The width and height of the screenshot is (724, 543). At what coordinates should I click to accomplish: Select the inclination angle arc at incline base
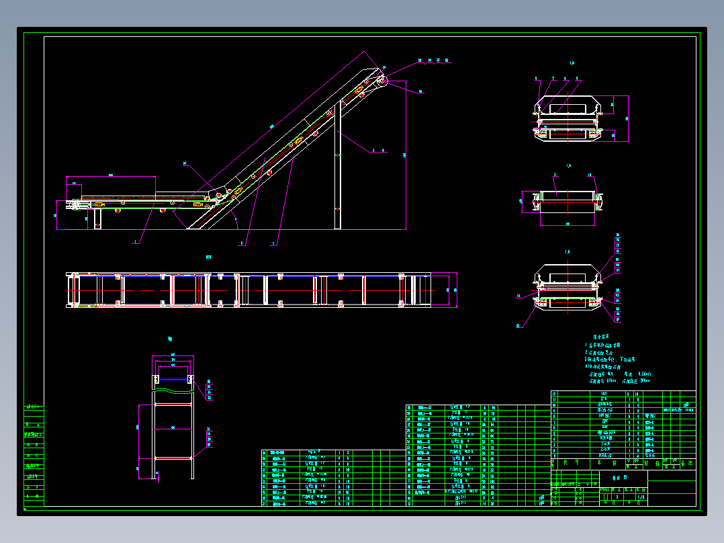point(236,221)
